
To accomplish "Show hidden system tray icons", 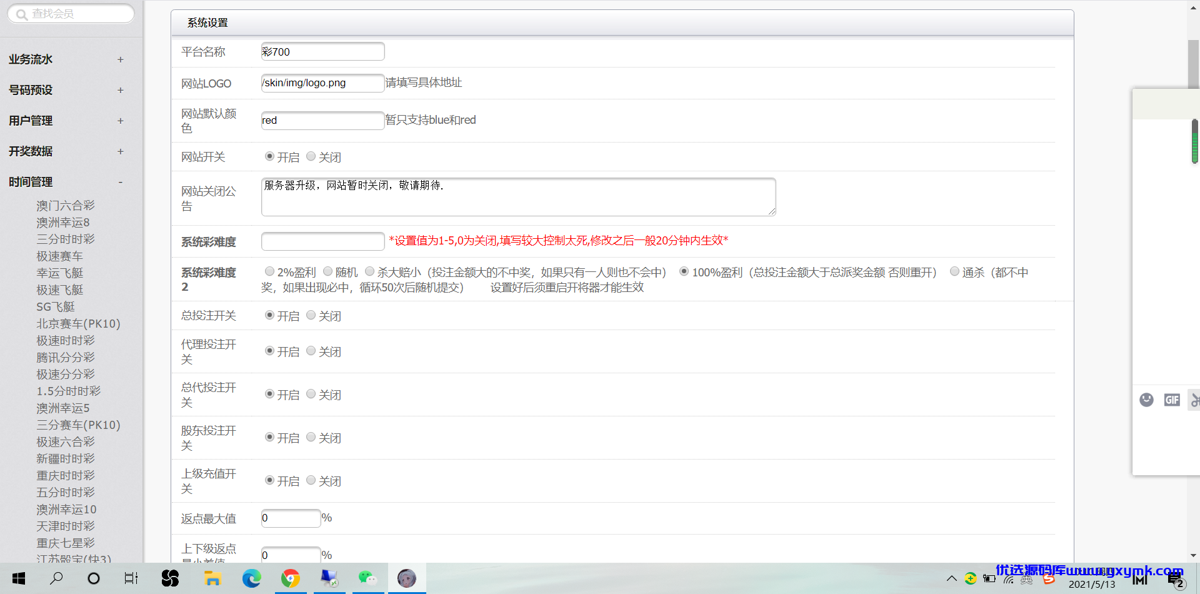I will tap(951, 579).
